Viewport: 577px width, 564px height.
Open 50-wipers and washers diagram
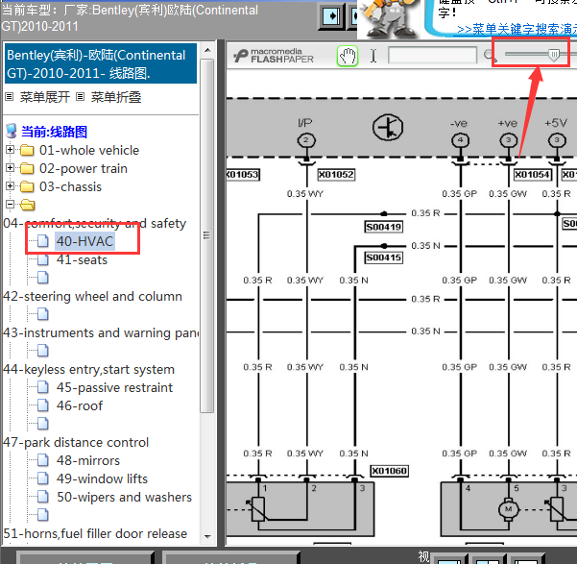click(x=124, y=497)
